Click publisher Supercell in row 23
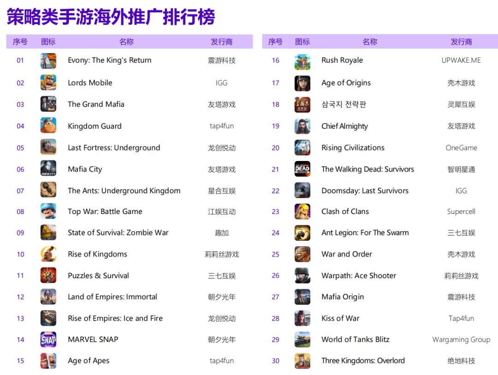The height and width of the screenshot is (375, 498). click(x=461, y=211)
